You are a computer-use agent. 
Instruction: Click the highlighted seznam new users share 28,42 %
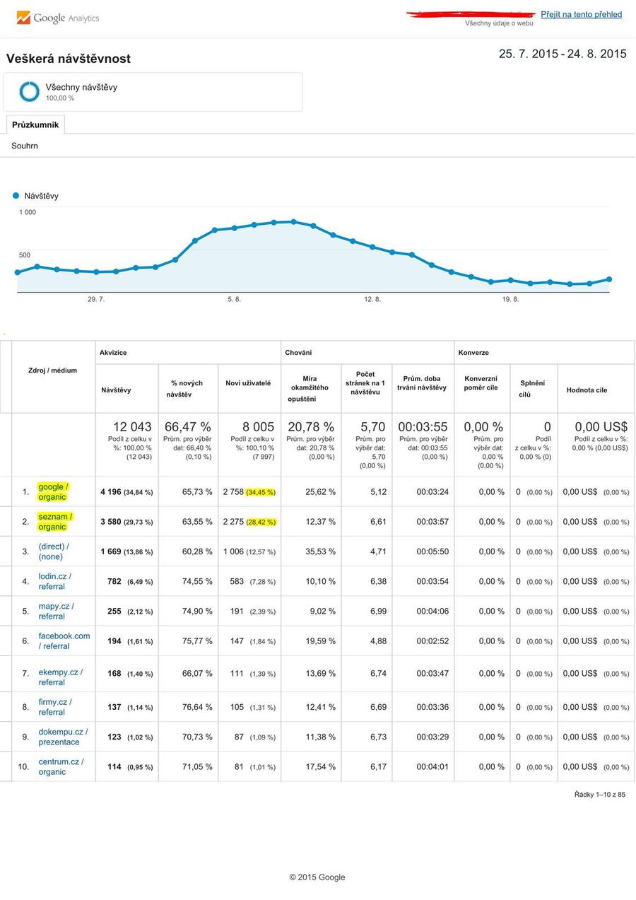point(261,522)
